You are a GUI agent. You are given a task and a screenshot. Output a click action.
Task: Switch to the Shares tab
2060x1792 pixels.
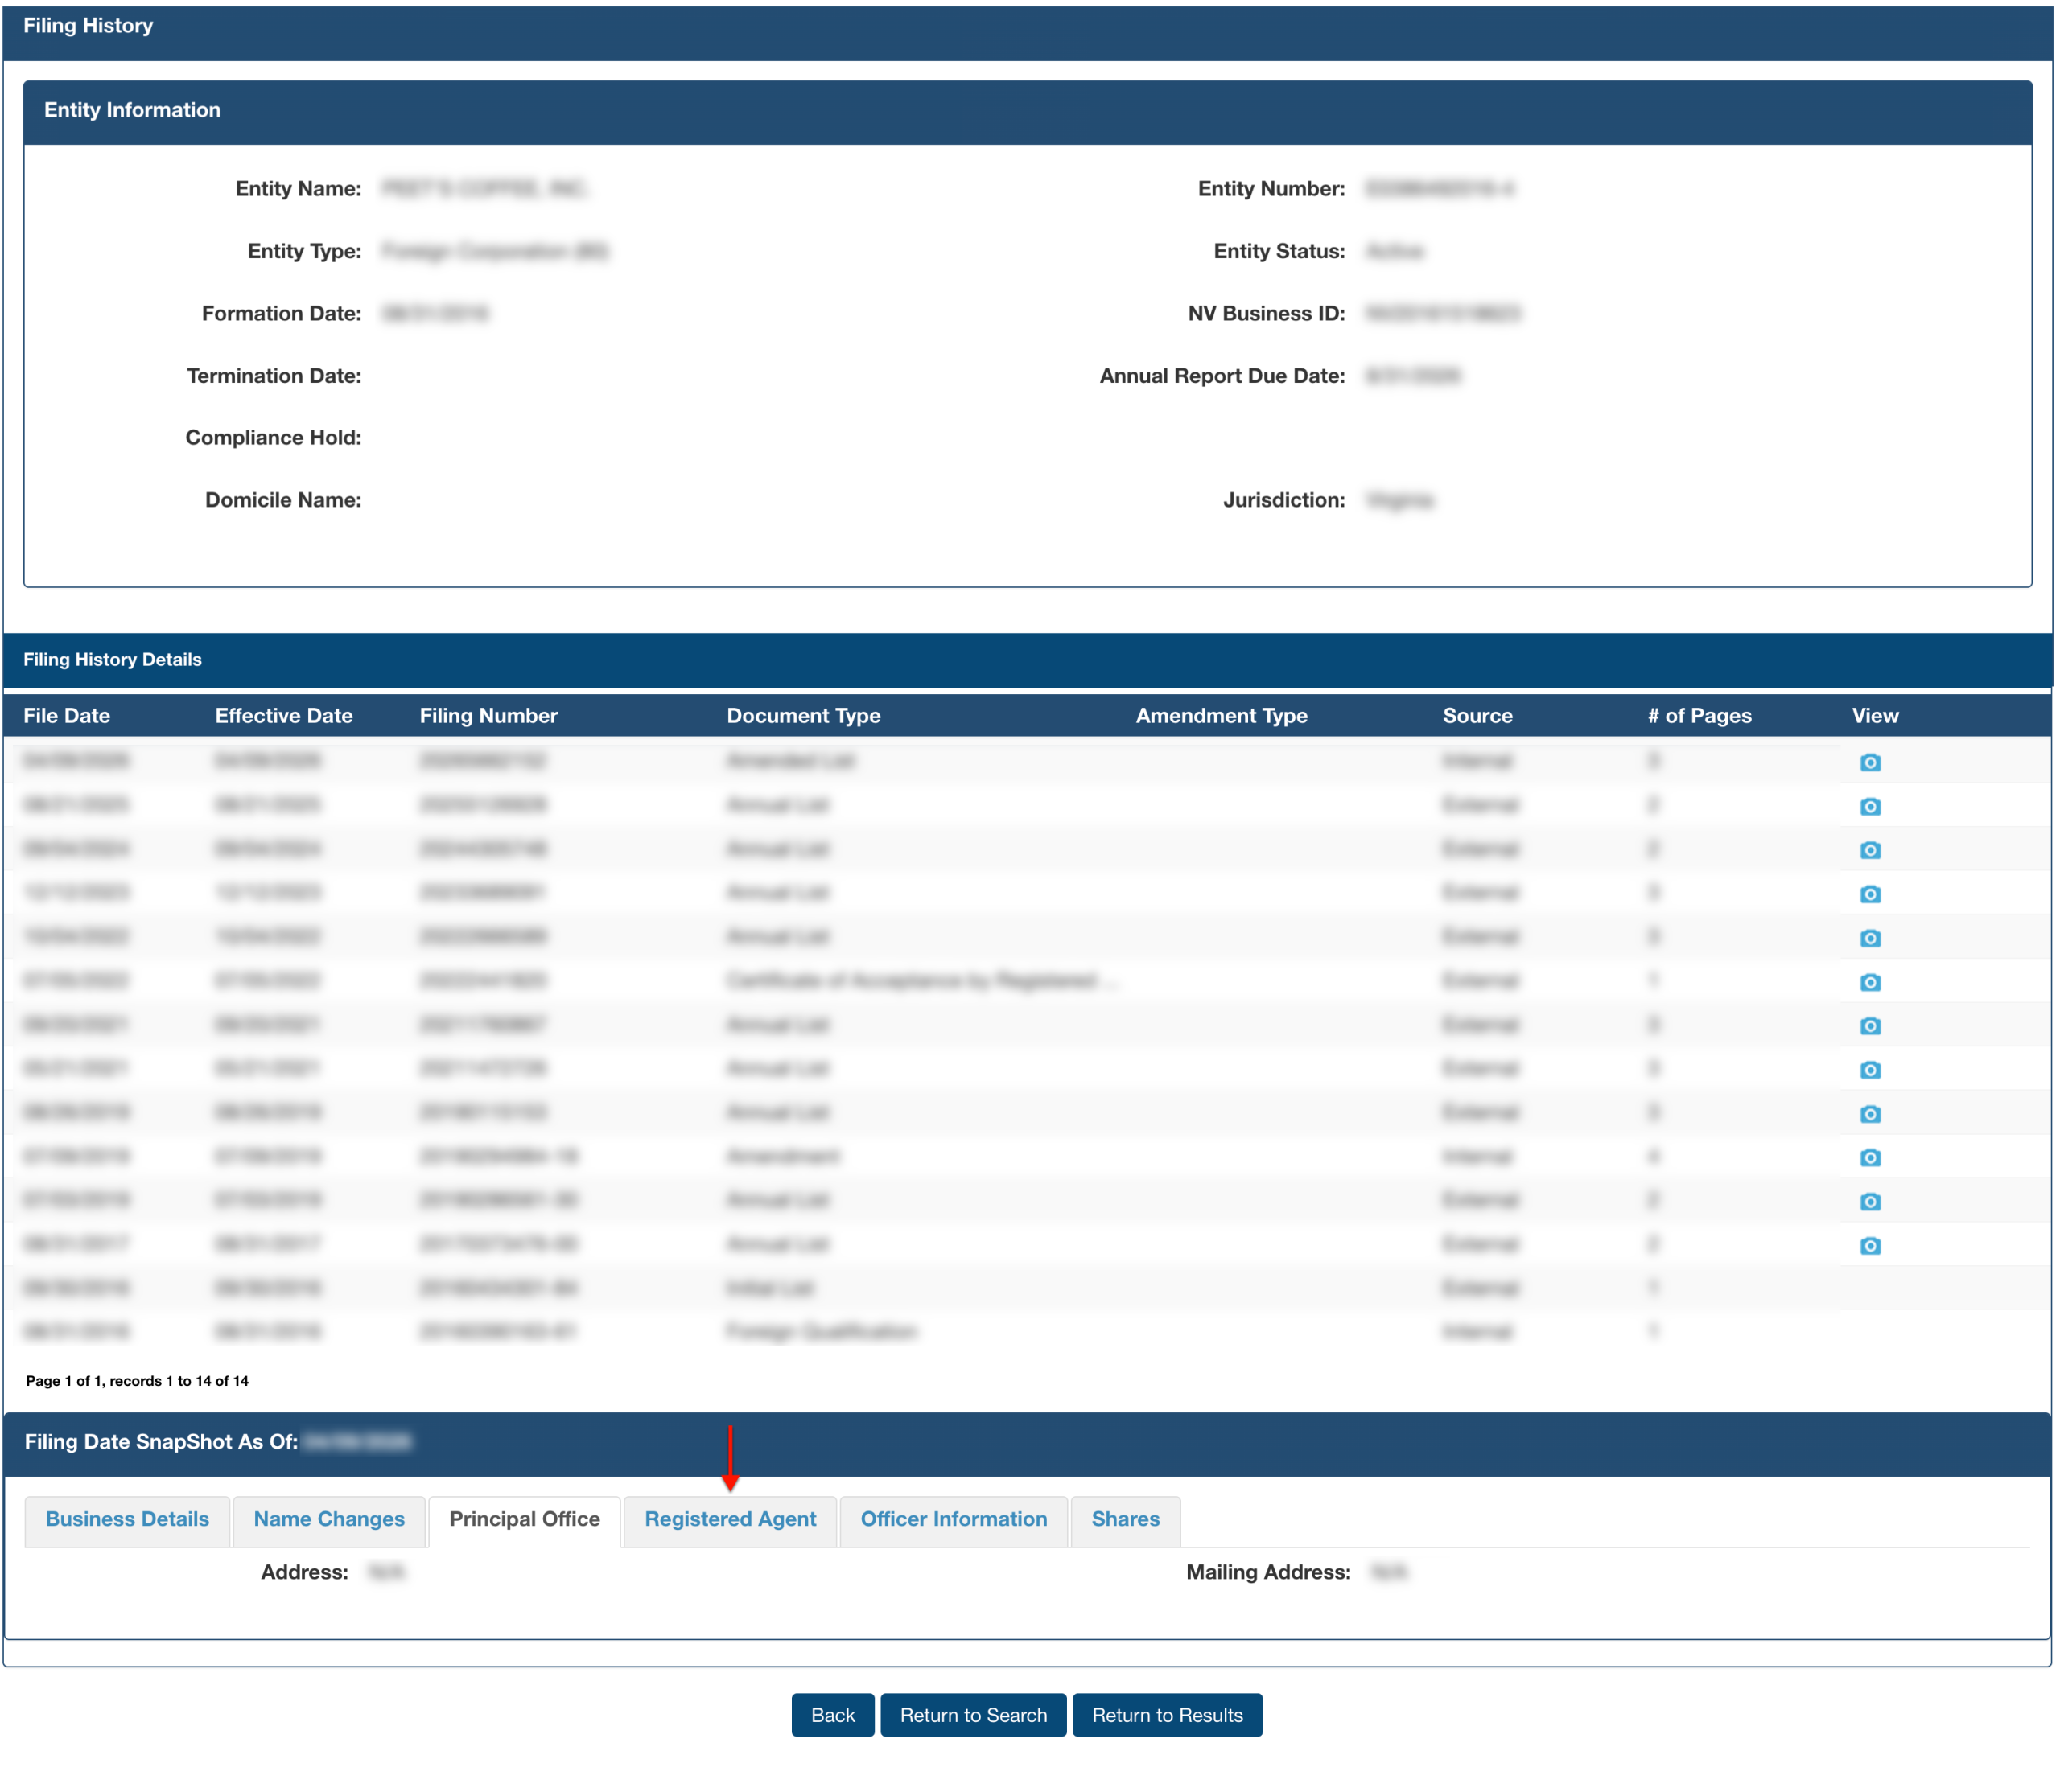[x=1124, y=1519]
